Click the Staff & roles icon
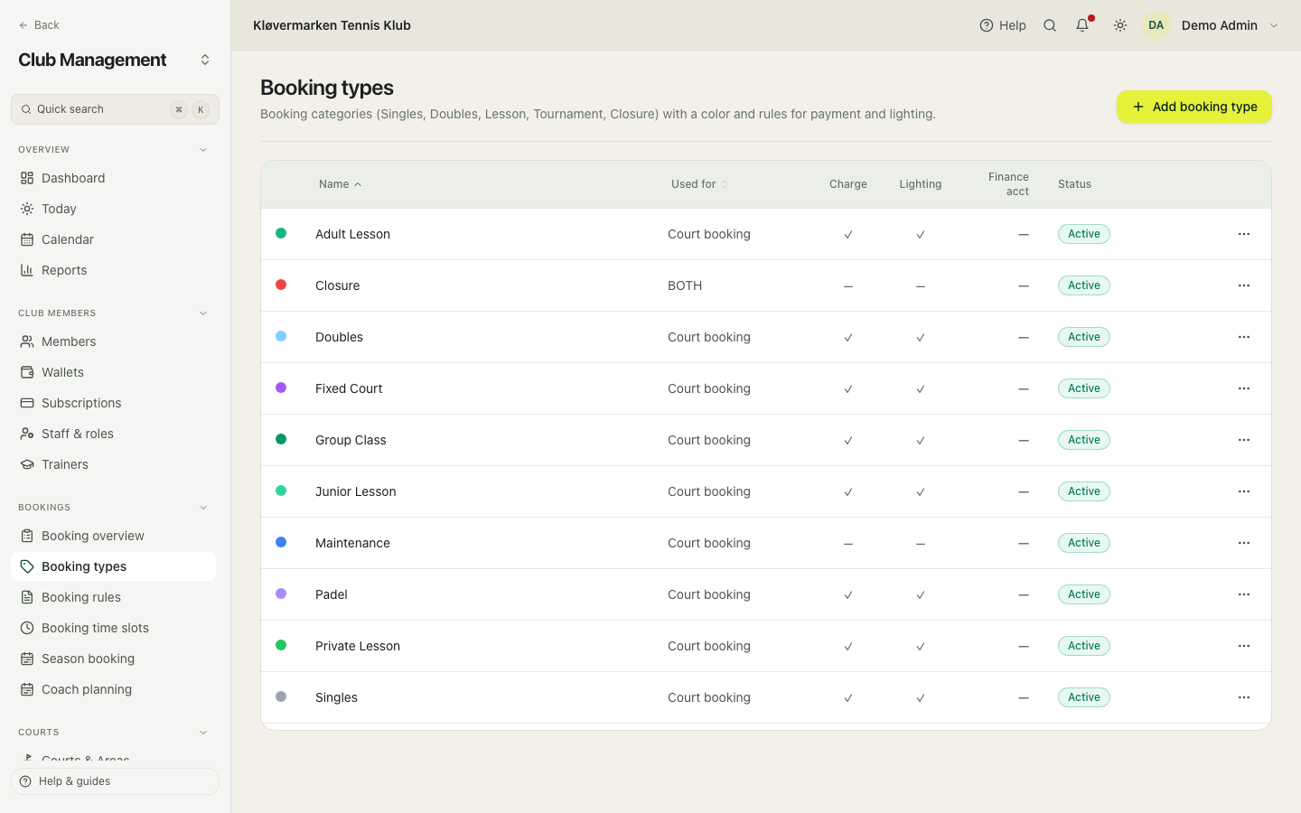 tap(27, 434)
